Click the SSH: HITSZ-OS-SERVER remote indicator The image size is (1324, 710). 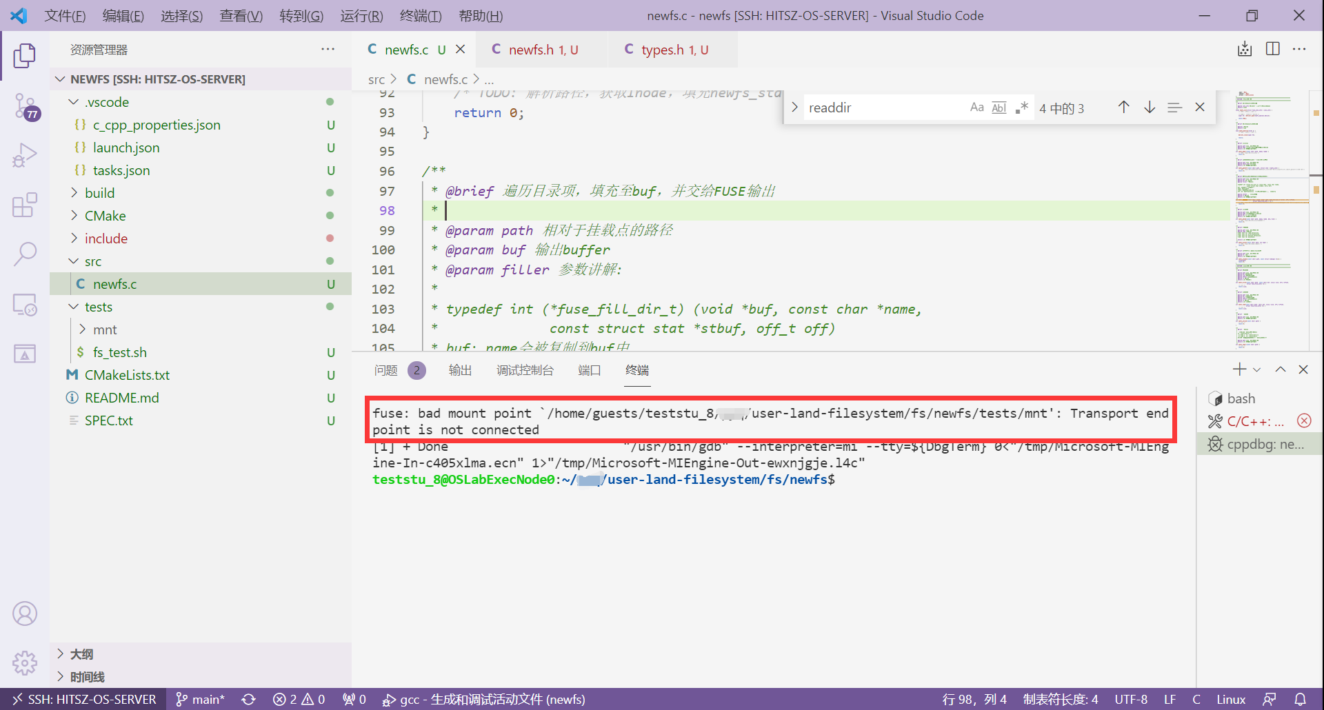(x=84, y=700)
